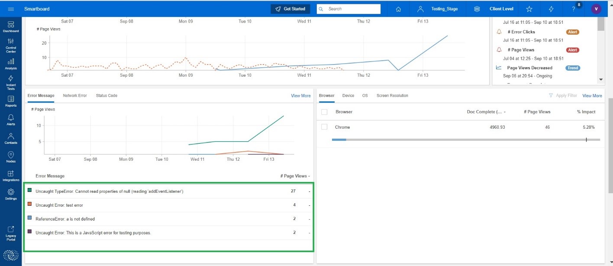
Task: Click the main page vertical scrollbar
Action: click(610, 145)
